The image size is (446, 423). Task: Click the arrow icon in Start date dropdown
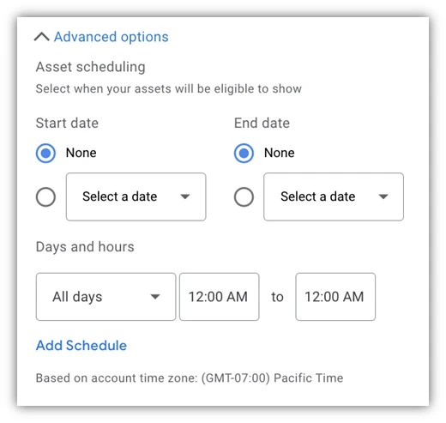click(x=185, y=196)
